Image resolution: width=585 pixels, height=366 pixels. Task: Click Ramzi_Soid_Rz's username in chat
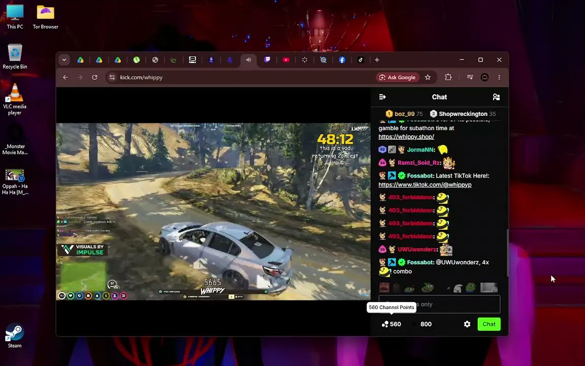click(418, 163)
